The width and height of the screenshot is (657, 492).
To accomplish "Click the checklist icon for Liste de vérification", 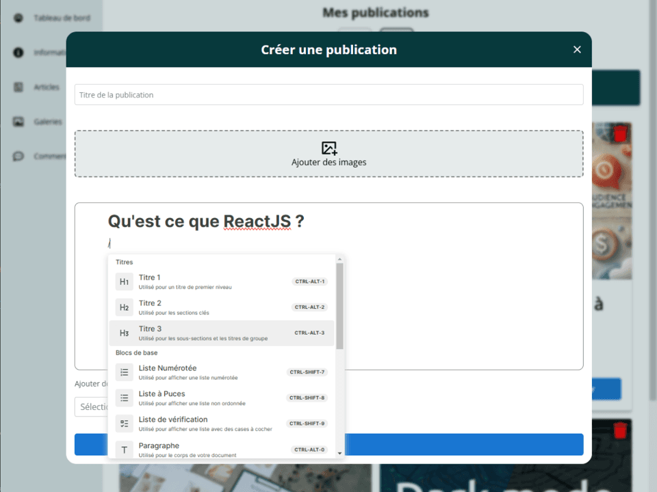I will pyautogui.click(x=124, y=424).
